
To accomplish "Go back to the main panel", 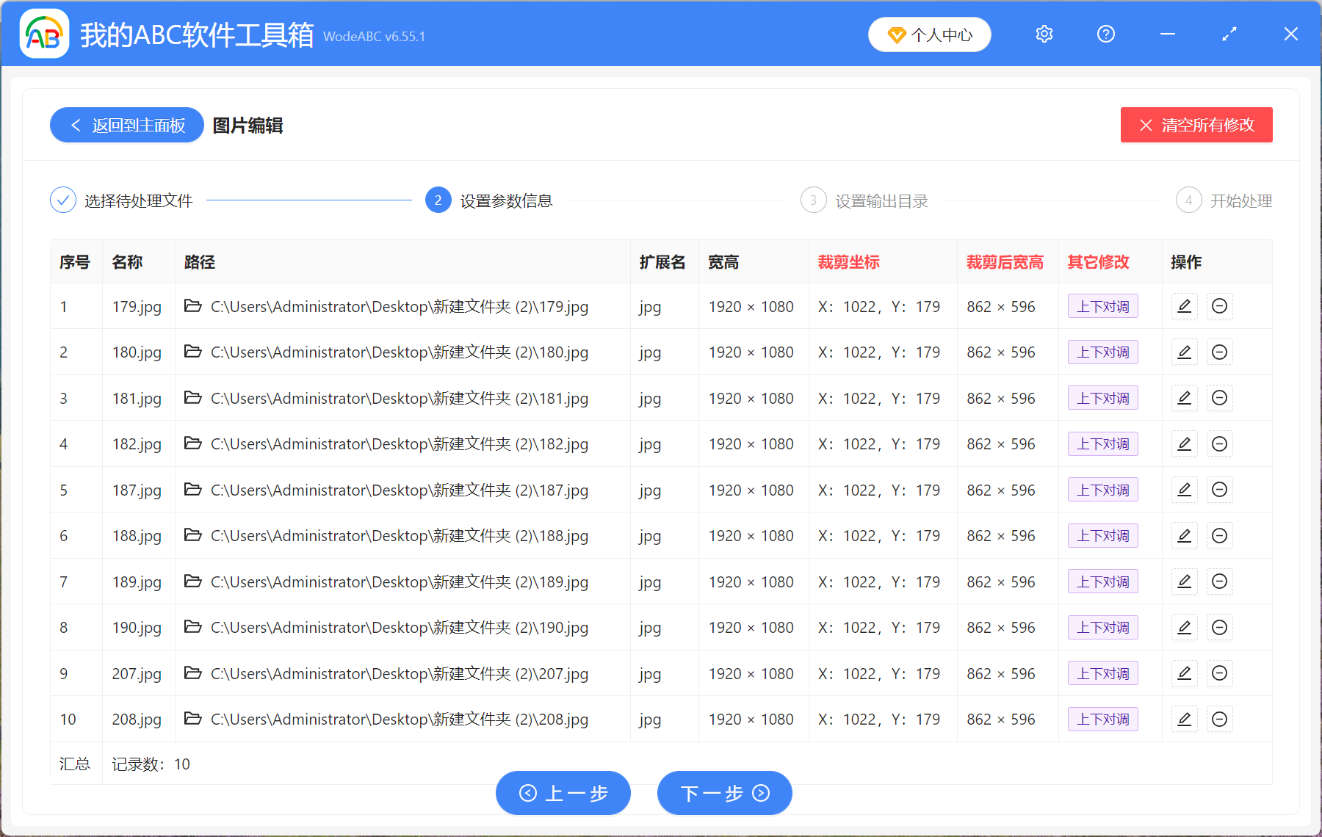I will pos(127,126).
